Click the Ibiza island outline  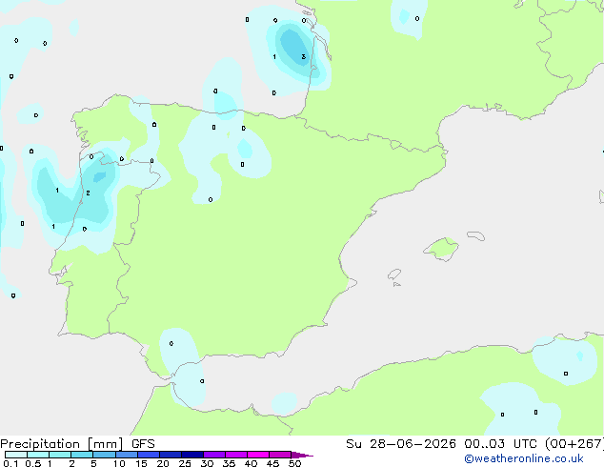(394, 274)
